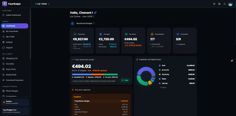
Task: Click the Admin Dashboard shield icon
Action: [x=4, y=15]
